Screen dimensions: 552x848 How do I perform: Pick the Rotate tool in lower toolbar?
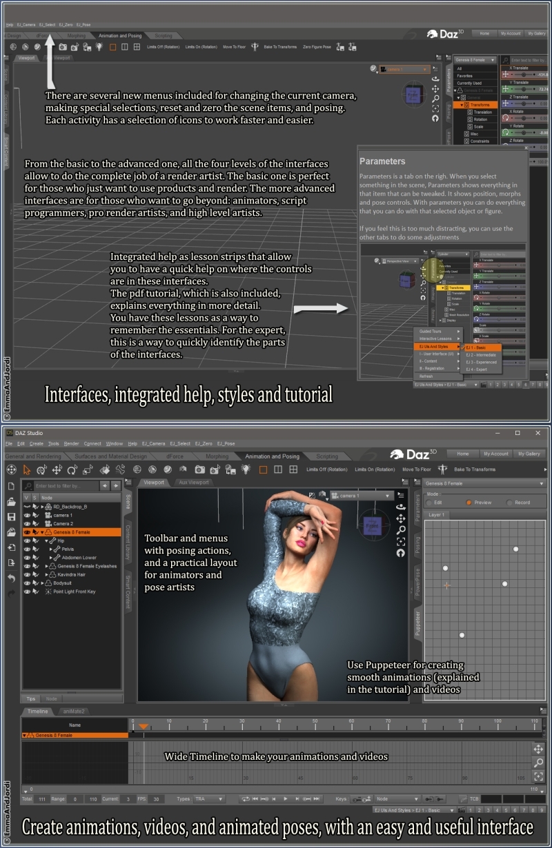pyautogui.click(x=72, y=470)
